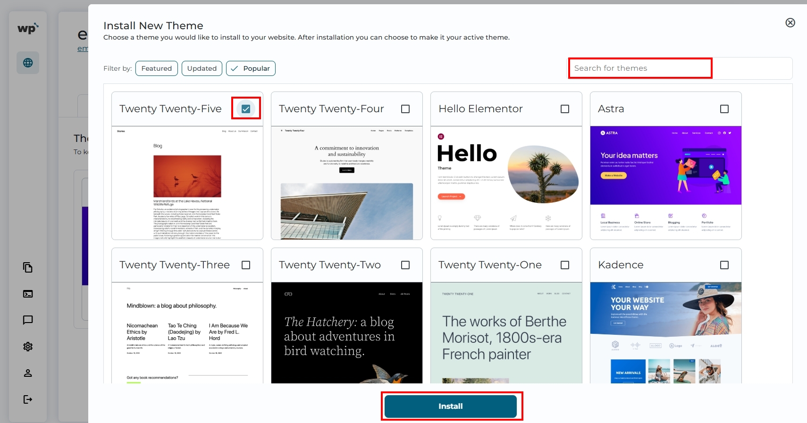This screenshot has height=423, width=807.
Task: Uncheck the Twenty Twenty-Five theme checkbox
Action: click(x=246, y=109)
